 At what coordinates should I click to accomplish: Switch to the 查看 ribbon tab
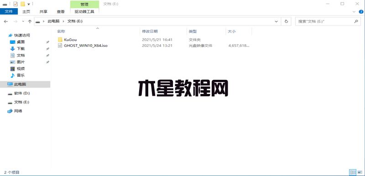[61, 11]
